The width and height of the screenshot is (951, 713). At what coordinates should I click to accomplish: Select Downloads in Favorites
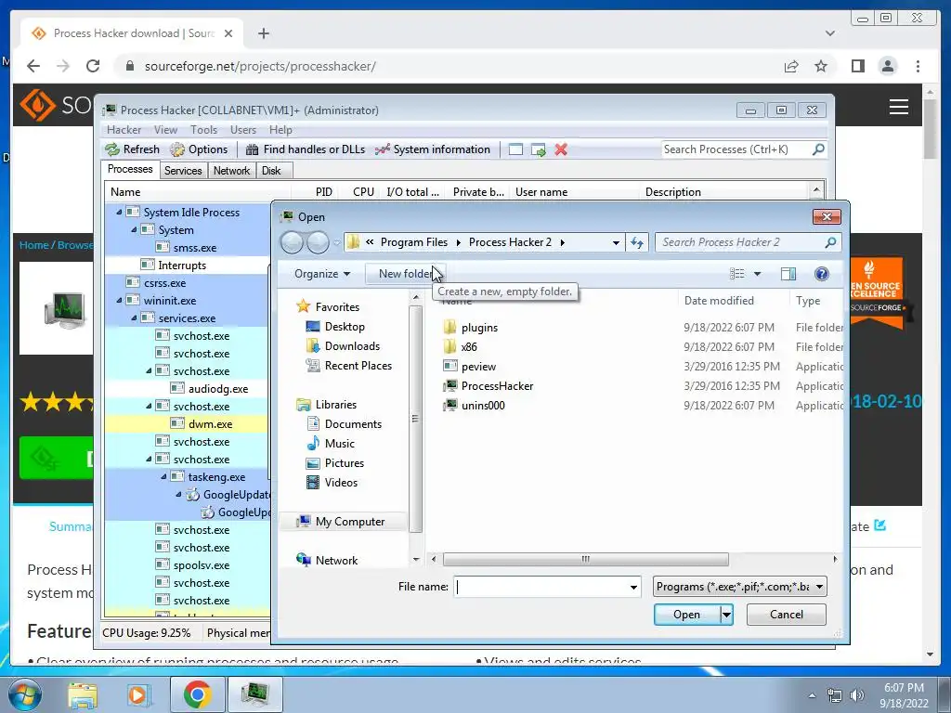tap(344, 346)
